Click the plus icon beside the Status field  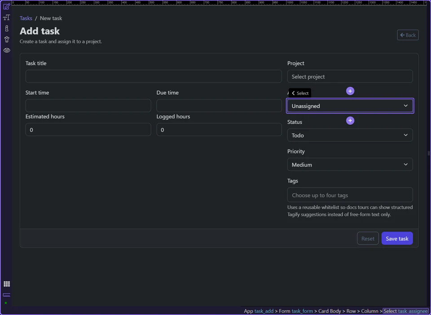point(350,120)
